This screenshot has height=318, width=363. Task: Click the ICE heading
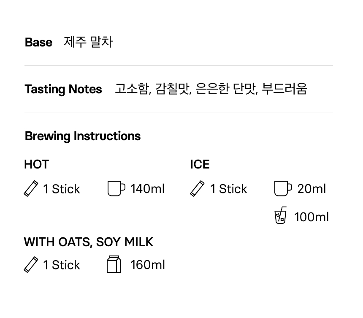click(200, 164)
